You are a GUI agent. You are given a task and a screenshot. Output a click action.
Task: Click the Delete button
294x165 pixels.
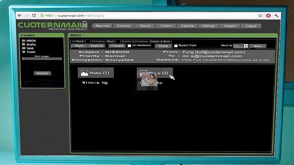pyautogui.click(x=163, y=46)
